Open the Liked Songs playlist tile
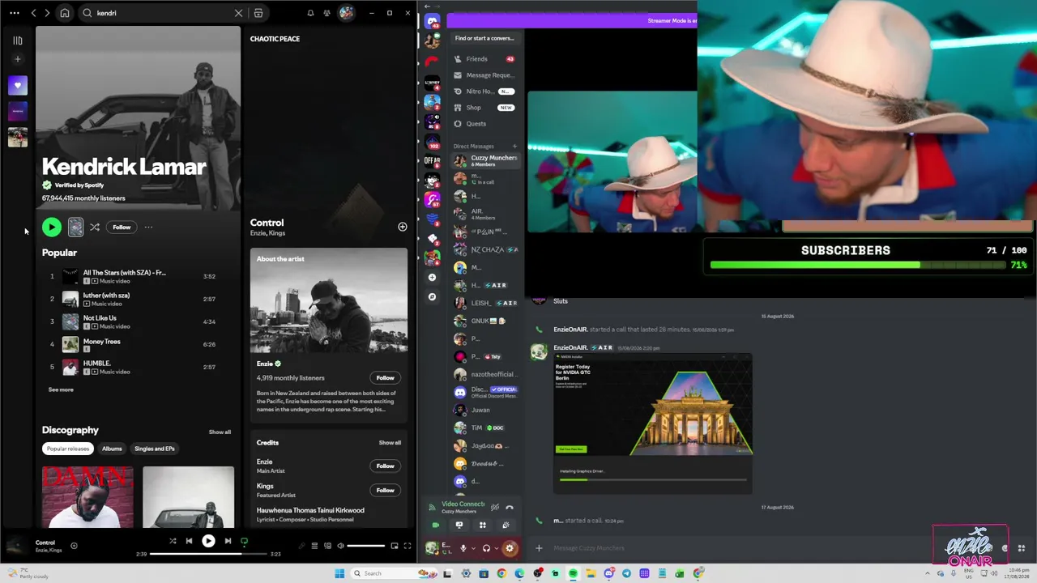 click(17, 85)
